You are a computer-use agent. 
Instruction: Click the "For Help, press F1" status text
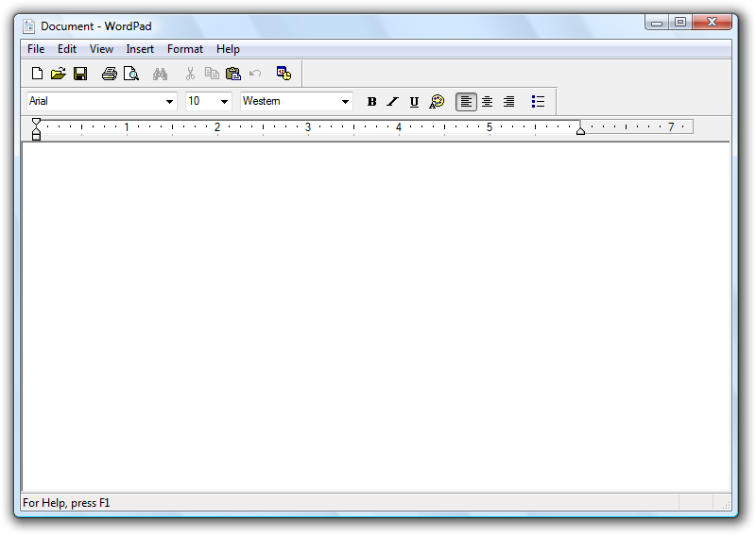66,503
